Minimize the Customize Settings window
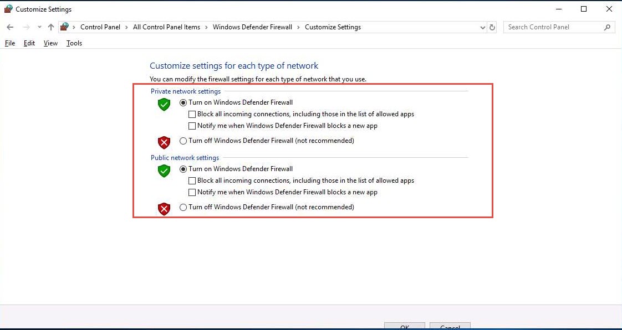Screen dimensions: 622x330 click(559, 9)
